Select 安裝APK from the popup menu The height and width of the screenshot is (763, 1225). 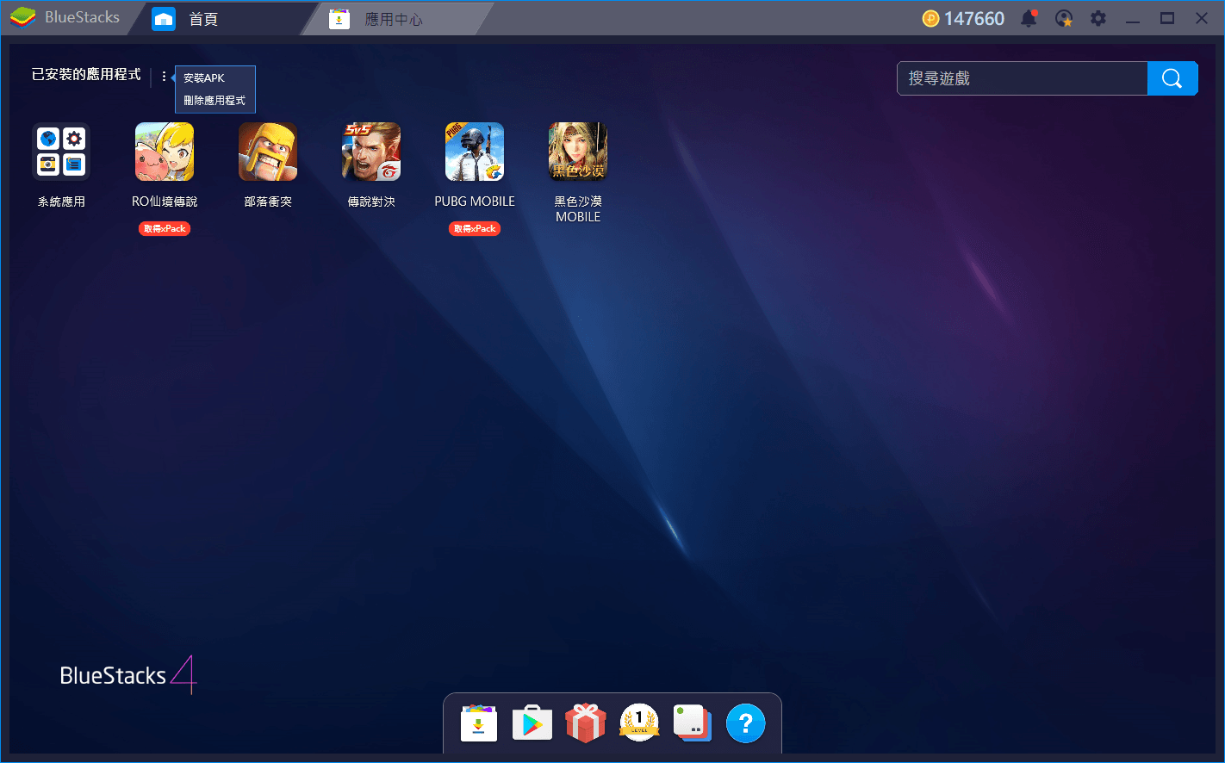204,78
